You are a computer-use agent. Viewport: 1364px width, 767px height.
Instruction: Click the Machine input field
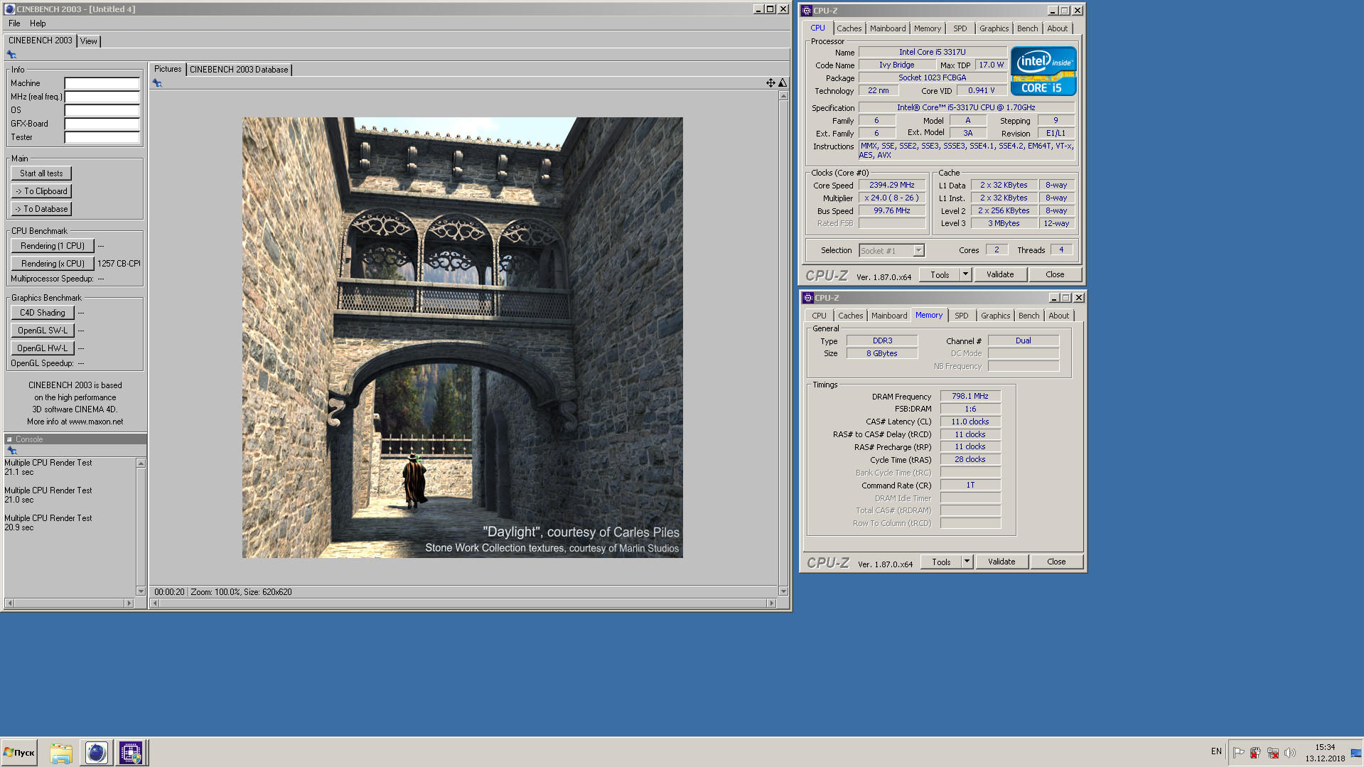coord(102,83)
